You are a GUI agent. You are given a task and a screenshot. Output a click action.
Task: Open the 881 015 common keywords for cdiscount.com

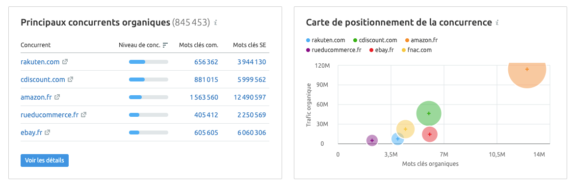pos(206,80)
